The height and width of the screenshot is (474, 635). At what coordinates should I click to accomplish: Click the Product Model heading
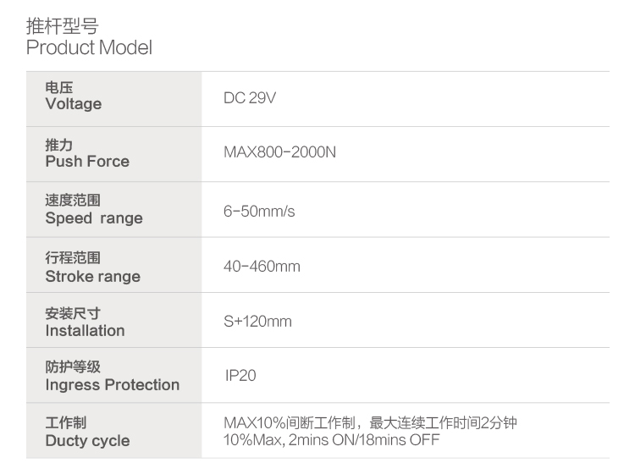coord(89,48)
